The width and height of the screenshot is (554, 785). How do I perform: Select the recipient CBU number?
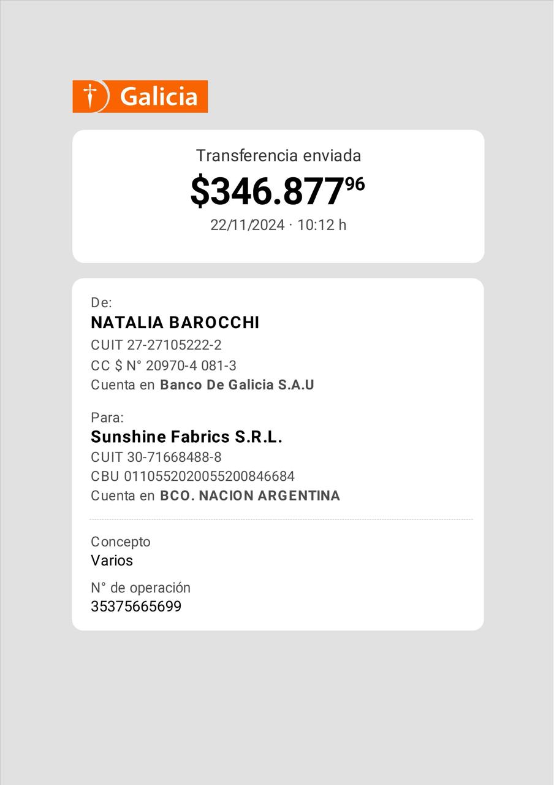[192, 477]
